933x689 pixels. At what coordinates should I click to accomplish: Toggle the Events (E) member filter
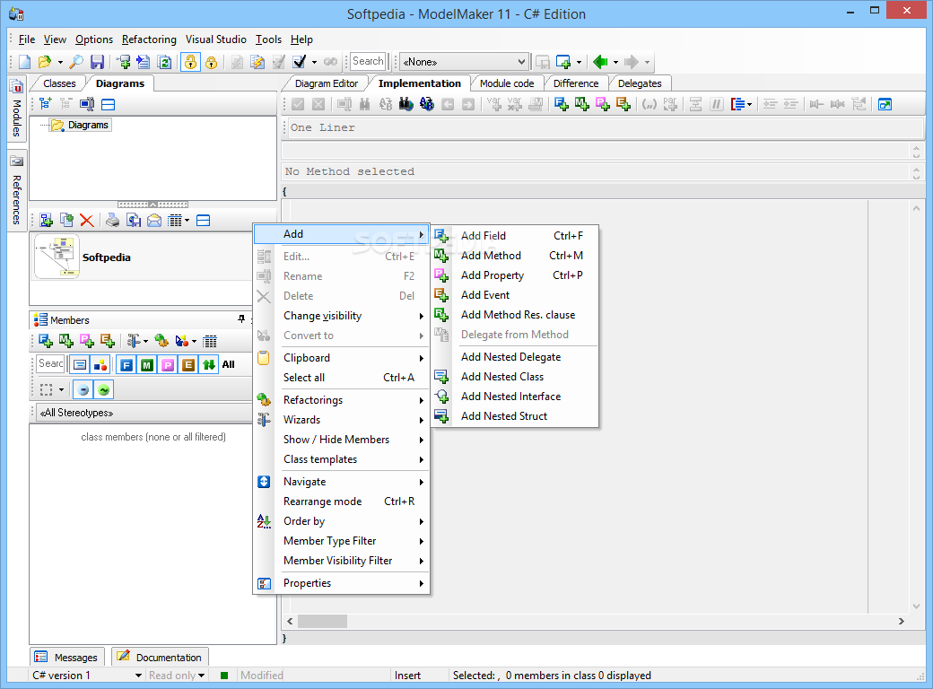click(x=188, y=365)
